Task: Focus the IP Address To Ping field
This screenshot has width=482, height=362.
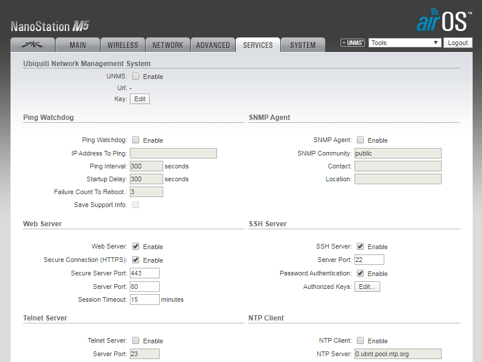Action: 173,153
